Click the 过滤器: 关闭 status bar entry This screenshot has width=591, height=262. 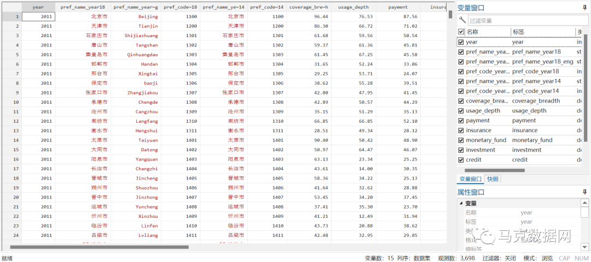pos(500,258)
